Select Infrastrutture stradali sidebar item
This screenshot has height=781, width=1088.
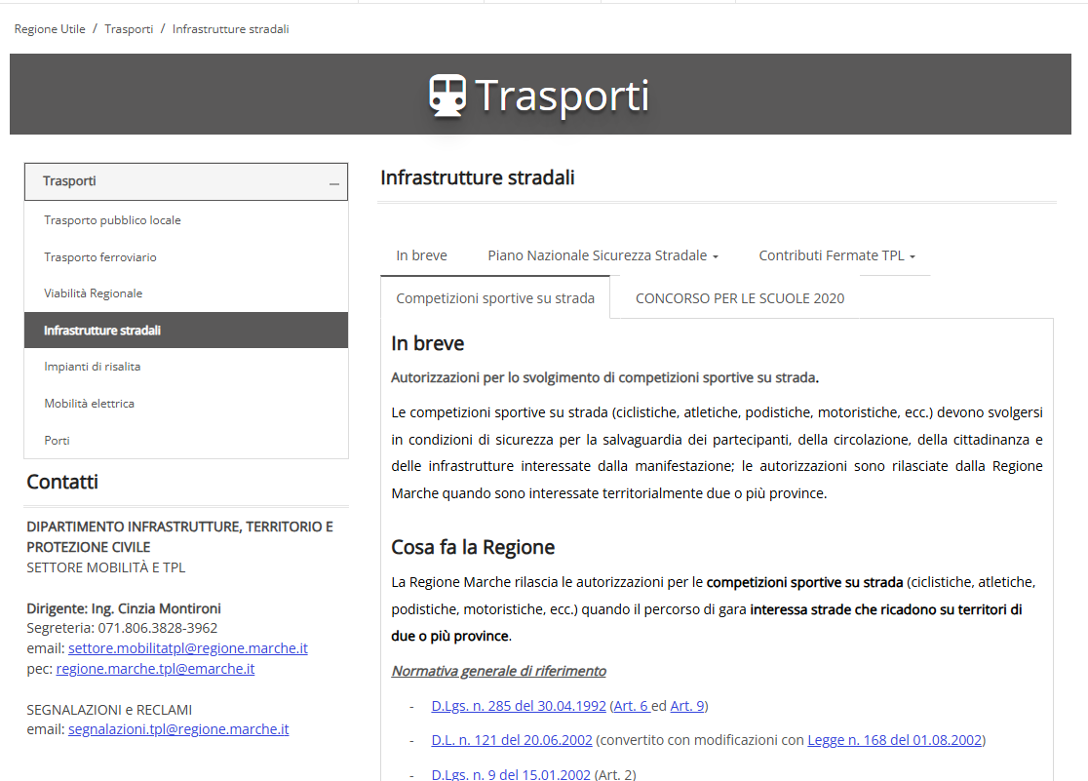click(186, 331)
